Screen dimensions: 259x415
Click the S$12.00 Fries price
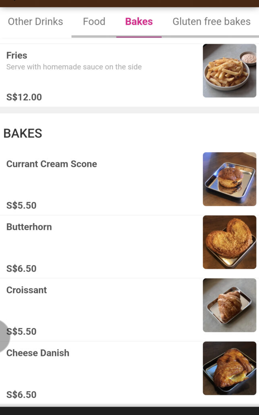click(x=24, y=97)
